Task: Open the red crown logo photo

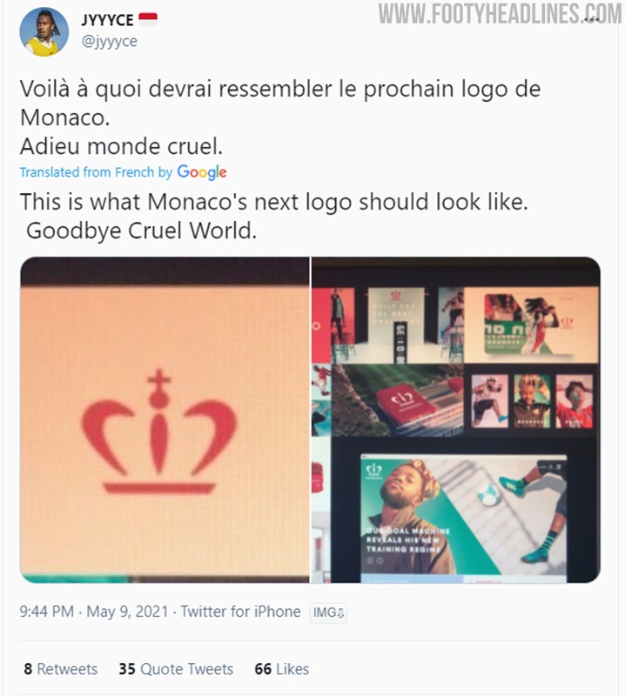Action: click(165, 420)
